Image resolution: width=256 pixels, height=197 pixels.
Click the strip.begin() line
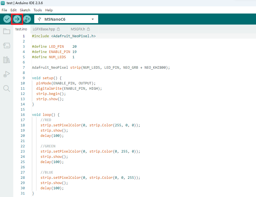click(x=51, y=94)
